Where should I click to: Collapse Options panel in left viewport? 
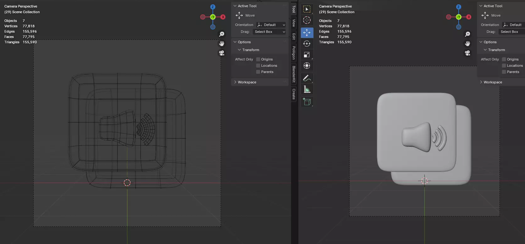point(235,42)
